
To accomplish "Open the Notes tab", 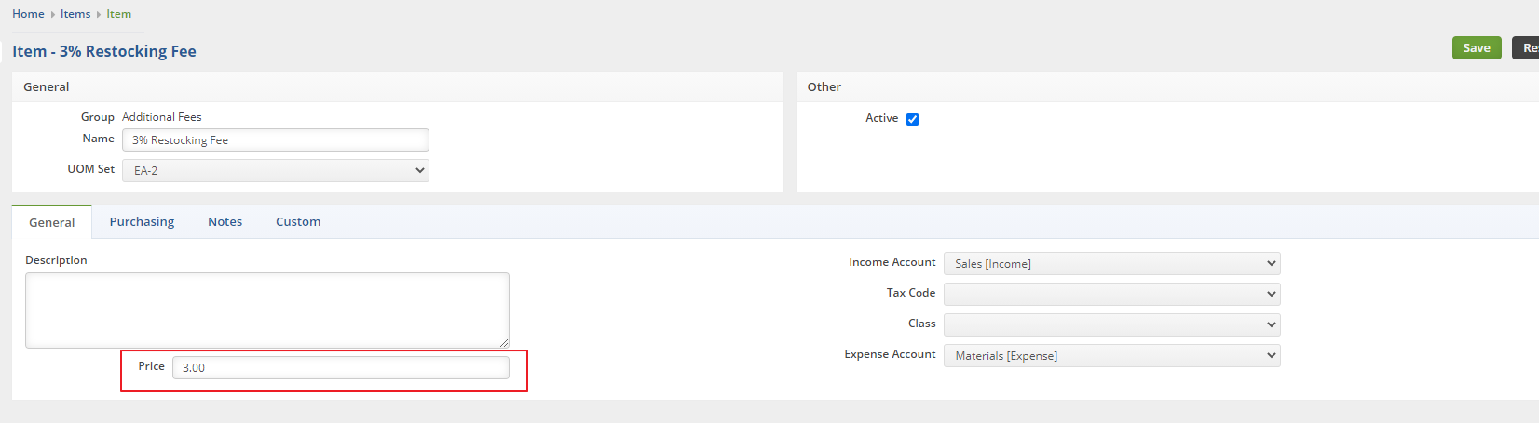I will point(225,222).
